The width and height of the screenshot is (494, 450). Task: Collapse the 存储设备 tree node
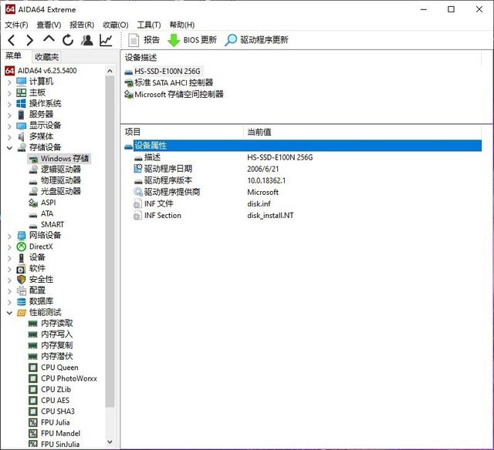click(9, 148)
